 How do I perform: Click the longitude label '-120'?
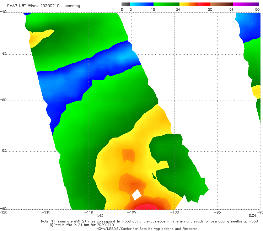(x=4, y=212)
